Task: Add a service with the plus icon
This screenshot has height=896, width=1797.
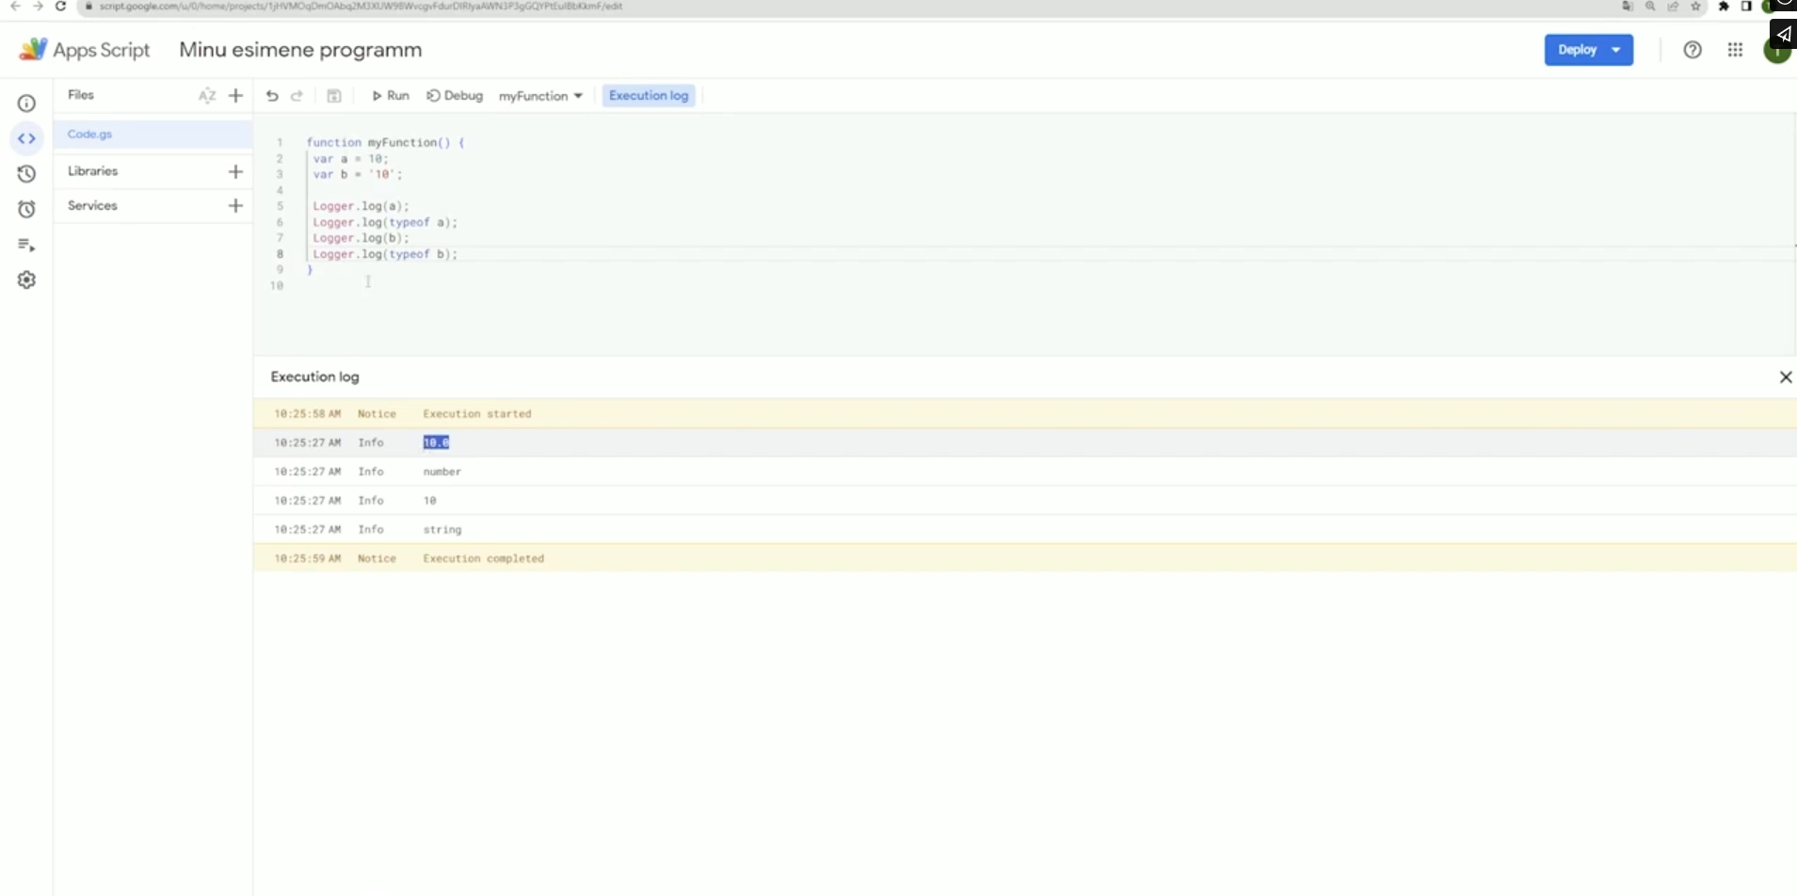Action: point(235,205)
